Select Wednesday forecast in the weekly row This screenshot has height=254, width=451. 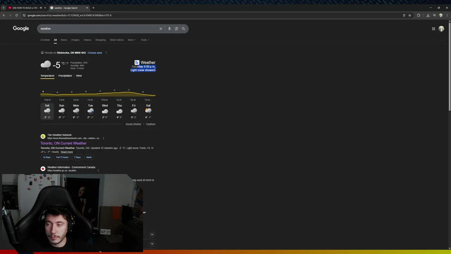point(105,111)
